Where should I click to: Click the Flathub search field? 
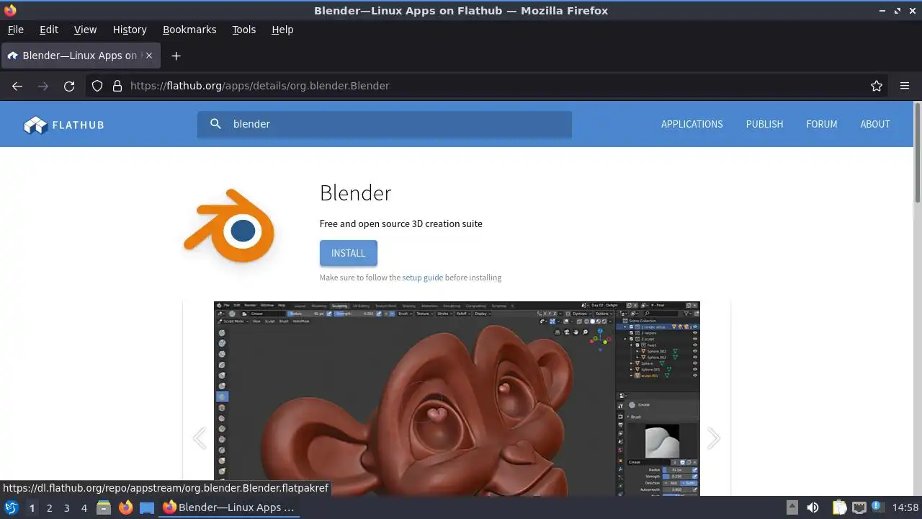(x=385, y=124)
